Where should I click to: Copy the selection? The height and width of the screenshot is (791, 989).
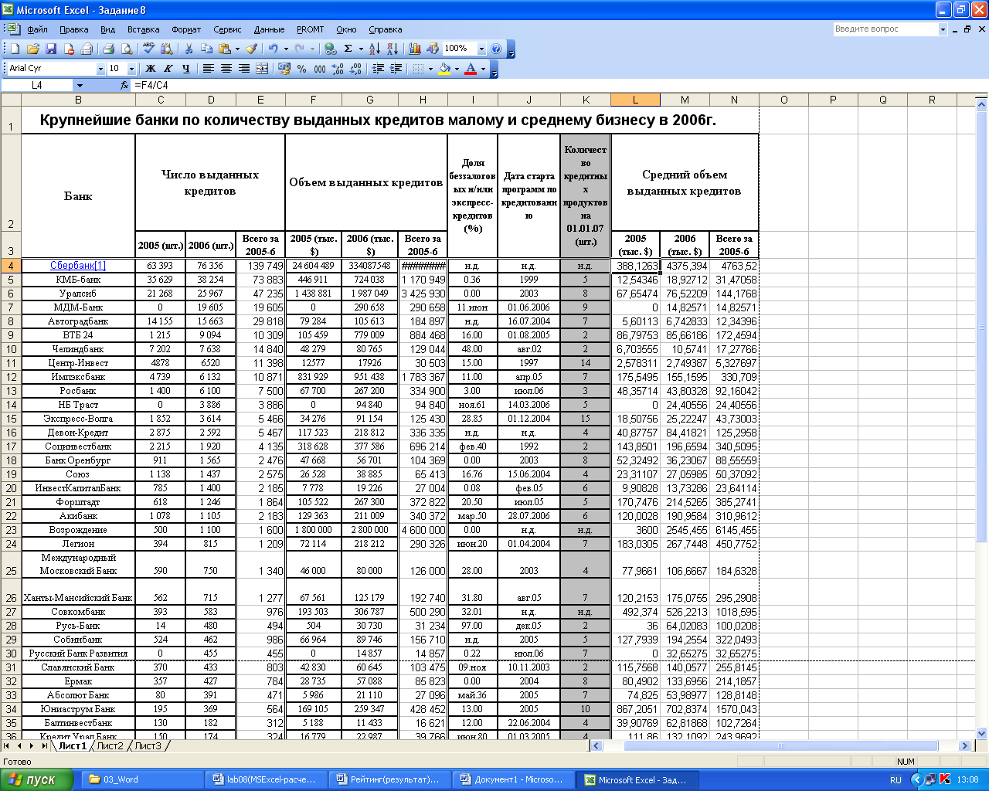[206, 49]
